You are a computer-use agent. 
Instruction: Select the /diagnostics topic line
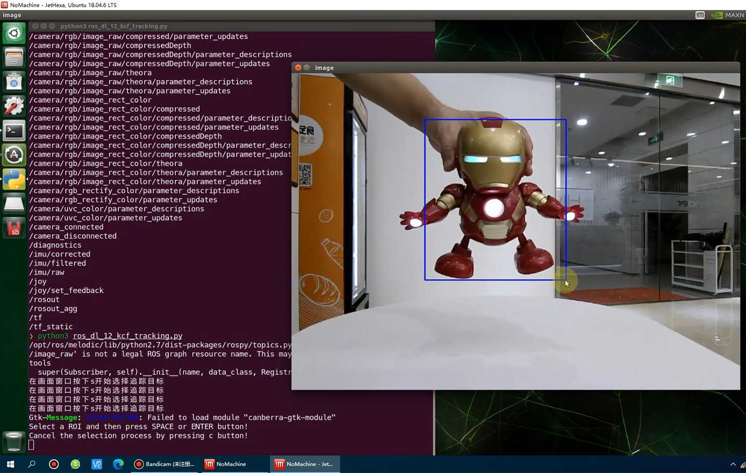55,245
